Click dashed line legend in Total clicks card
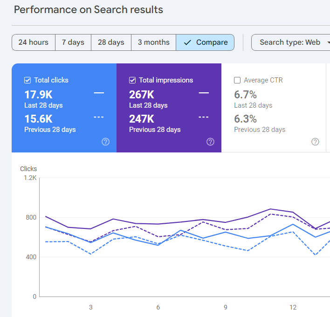 (99, 117)
